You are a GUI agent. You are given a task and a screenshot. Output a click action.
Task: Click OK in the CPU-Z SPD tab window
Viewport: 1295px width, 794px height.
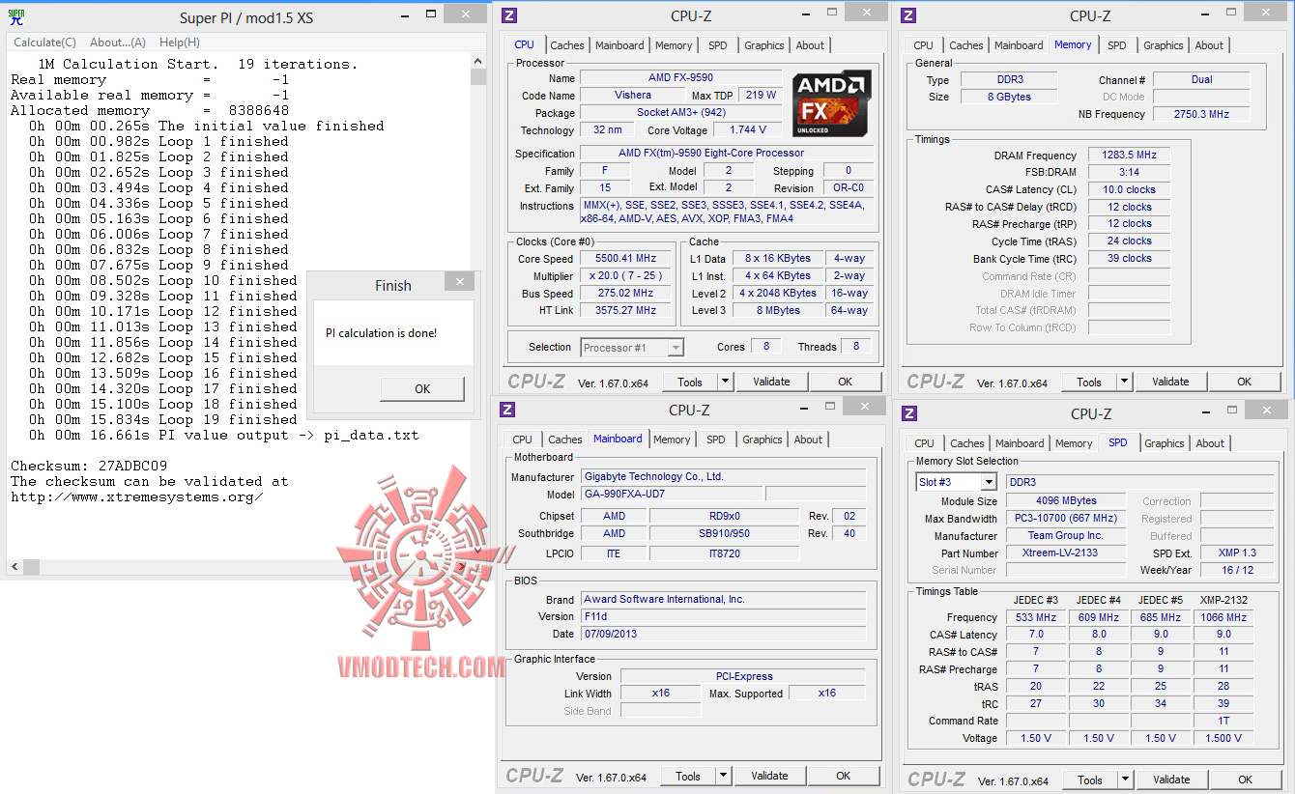click(x=1246, y=780)
